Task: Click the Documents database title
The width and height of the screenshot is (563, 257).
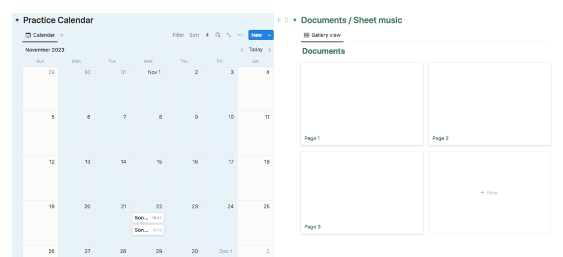Action: 323,51
